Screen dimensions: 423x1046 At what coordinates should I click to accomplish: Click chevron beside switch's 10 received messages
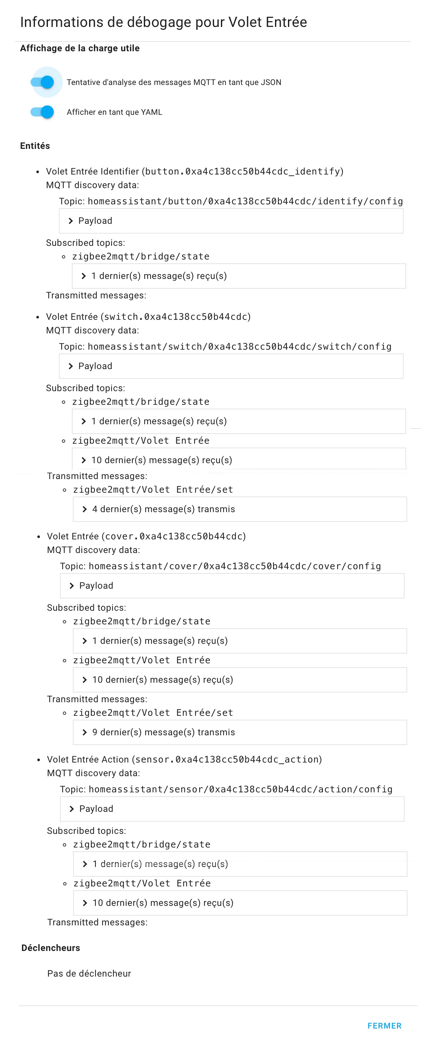(84, 460)
